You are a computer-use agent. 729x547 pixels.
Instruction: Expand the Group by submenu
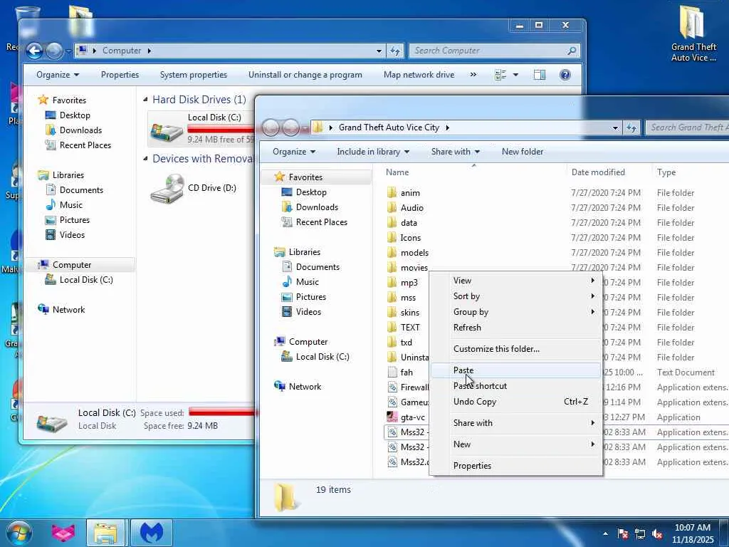tap(515, 312)
